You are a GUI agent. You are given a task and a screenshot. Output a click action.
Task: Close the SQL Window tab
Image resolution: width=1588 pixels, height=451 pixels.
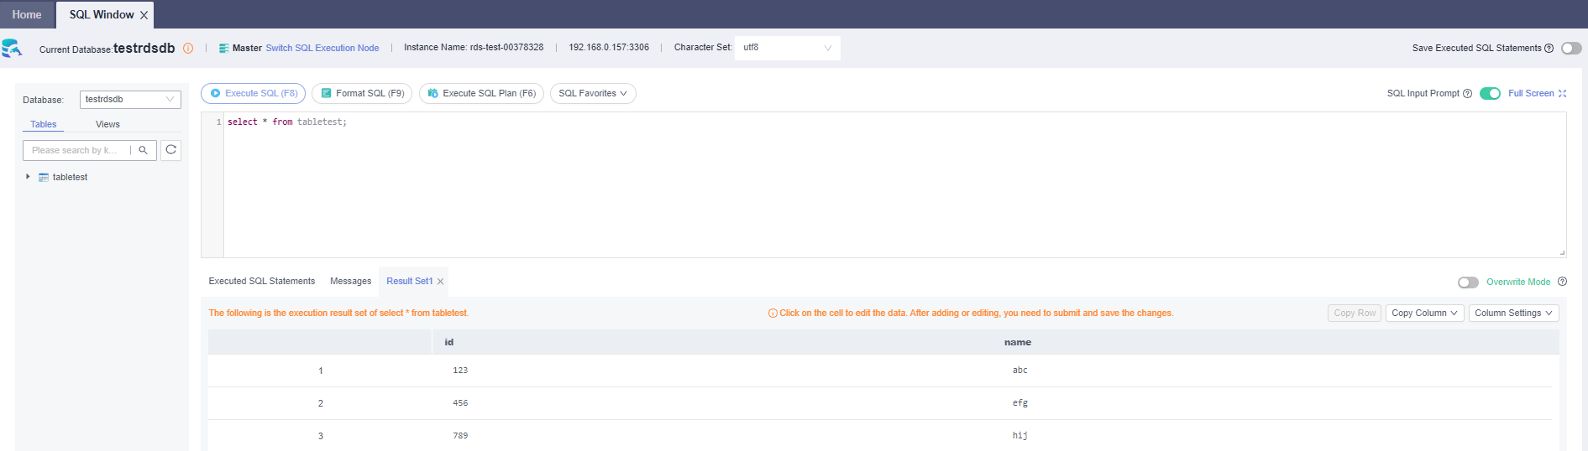[x=144, y=15]
